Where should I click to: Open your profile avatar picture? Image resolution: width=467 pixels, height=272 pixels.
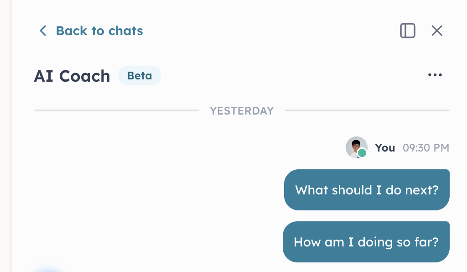click(356, 147)
